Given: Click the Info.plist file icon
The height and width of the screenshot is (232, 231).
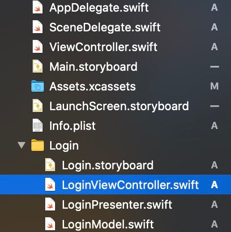Looking at the screenshot, I should click(38, 126).
